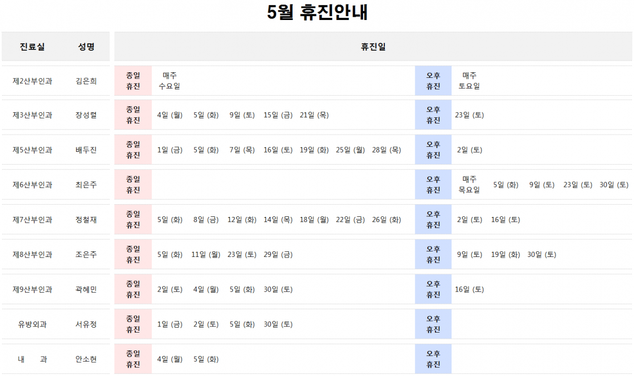634x376 pixels.
Task: Click 1일 (금) in 서유정's row
Action: click(x=170, y=324)
